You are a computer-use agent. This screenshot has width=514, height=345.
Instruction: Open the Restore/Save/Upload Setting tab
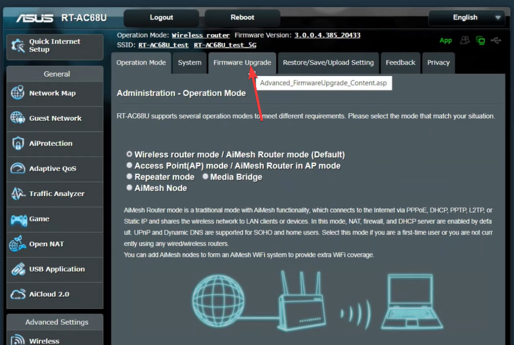[x=328, y=63]
